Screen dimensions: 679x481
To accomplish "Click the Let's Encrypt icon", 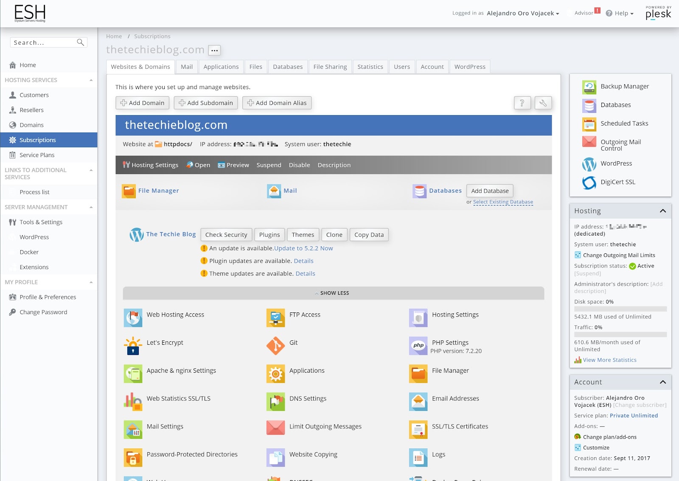I will pyautogui.click(x=133, y=346).
